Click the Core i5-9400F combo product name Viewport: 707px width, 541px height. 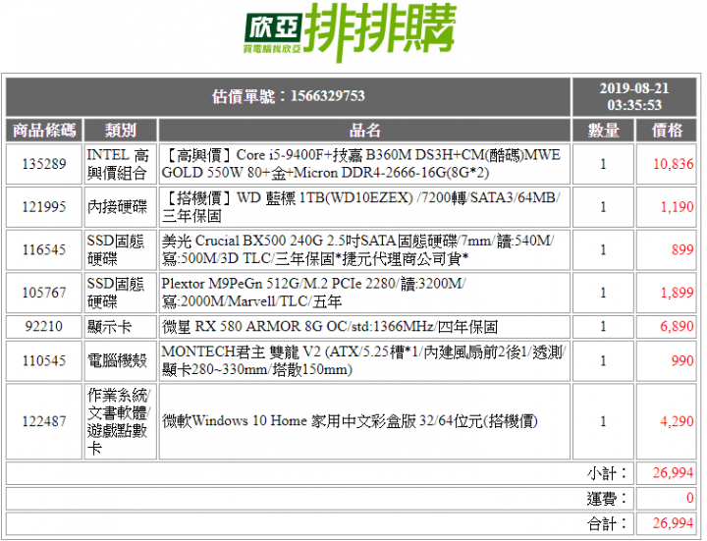point(360,164)
